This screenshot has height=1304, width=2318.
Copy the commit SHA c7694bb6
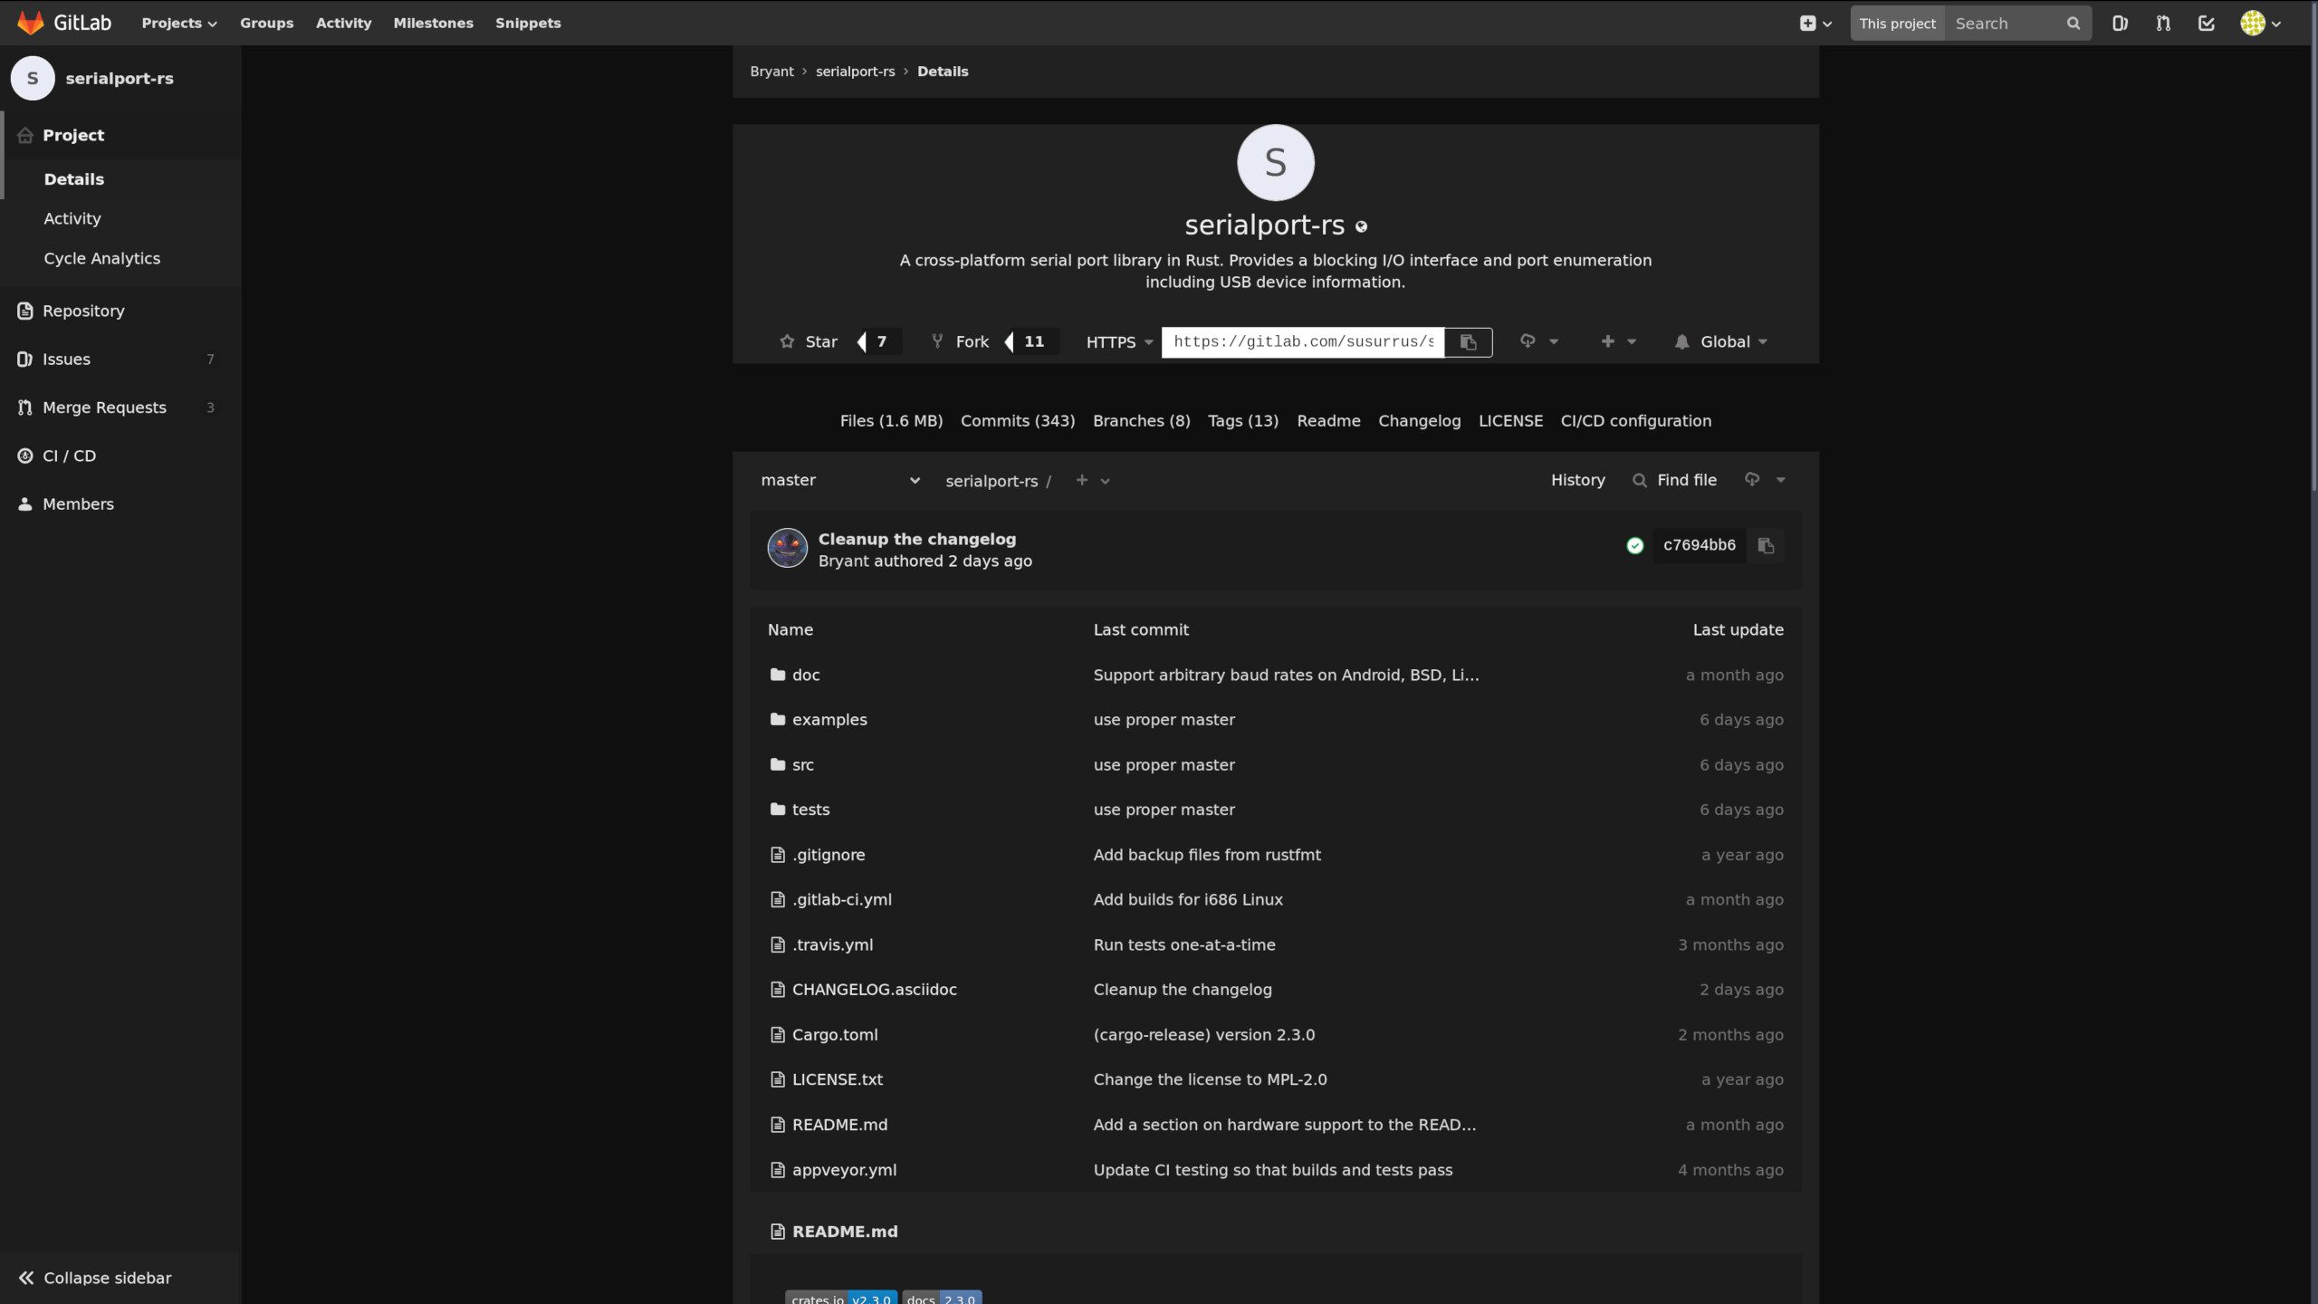tap(1766, 545)
